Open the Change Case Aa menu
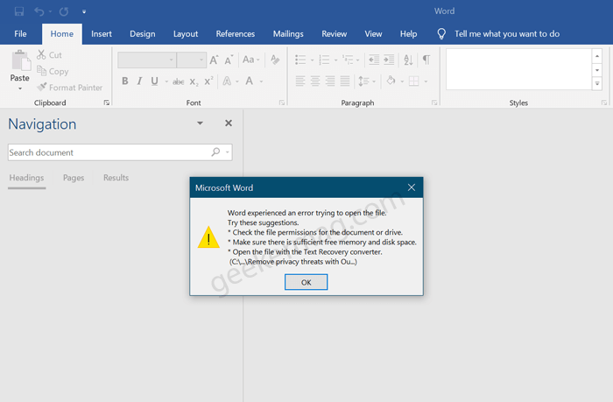This screenshot has width=613, height=402. [x=250, y=60]
